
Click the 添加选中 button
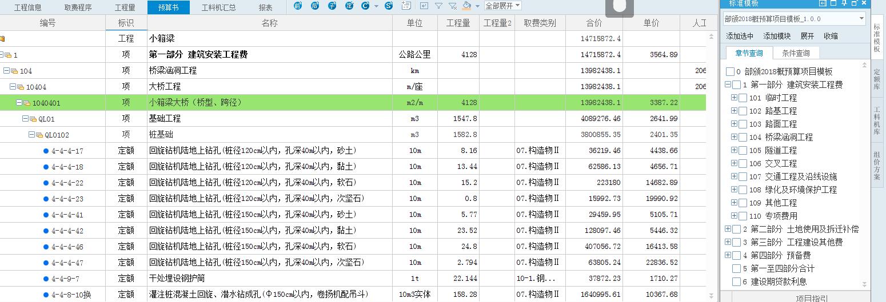pos(740,36)
